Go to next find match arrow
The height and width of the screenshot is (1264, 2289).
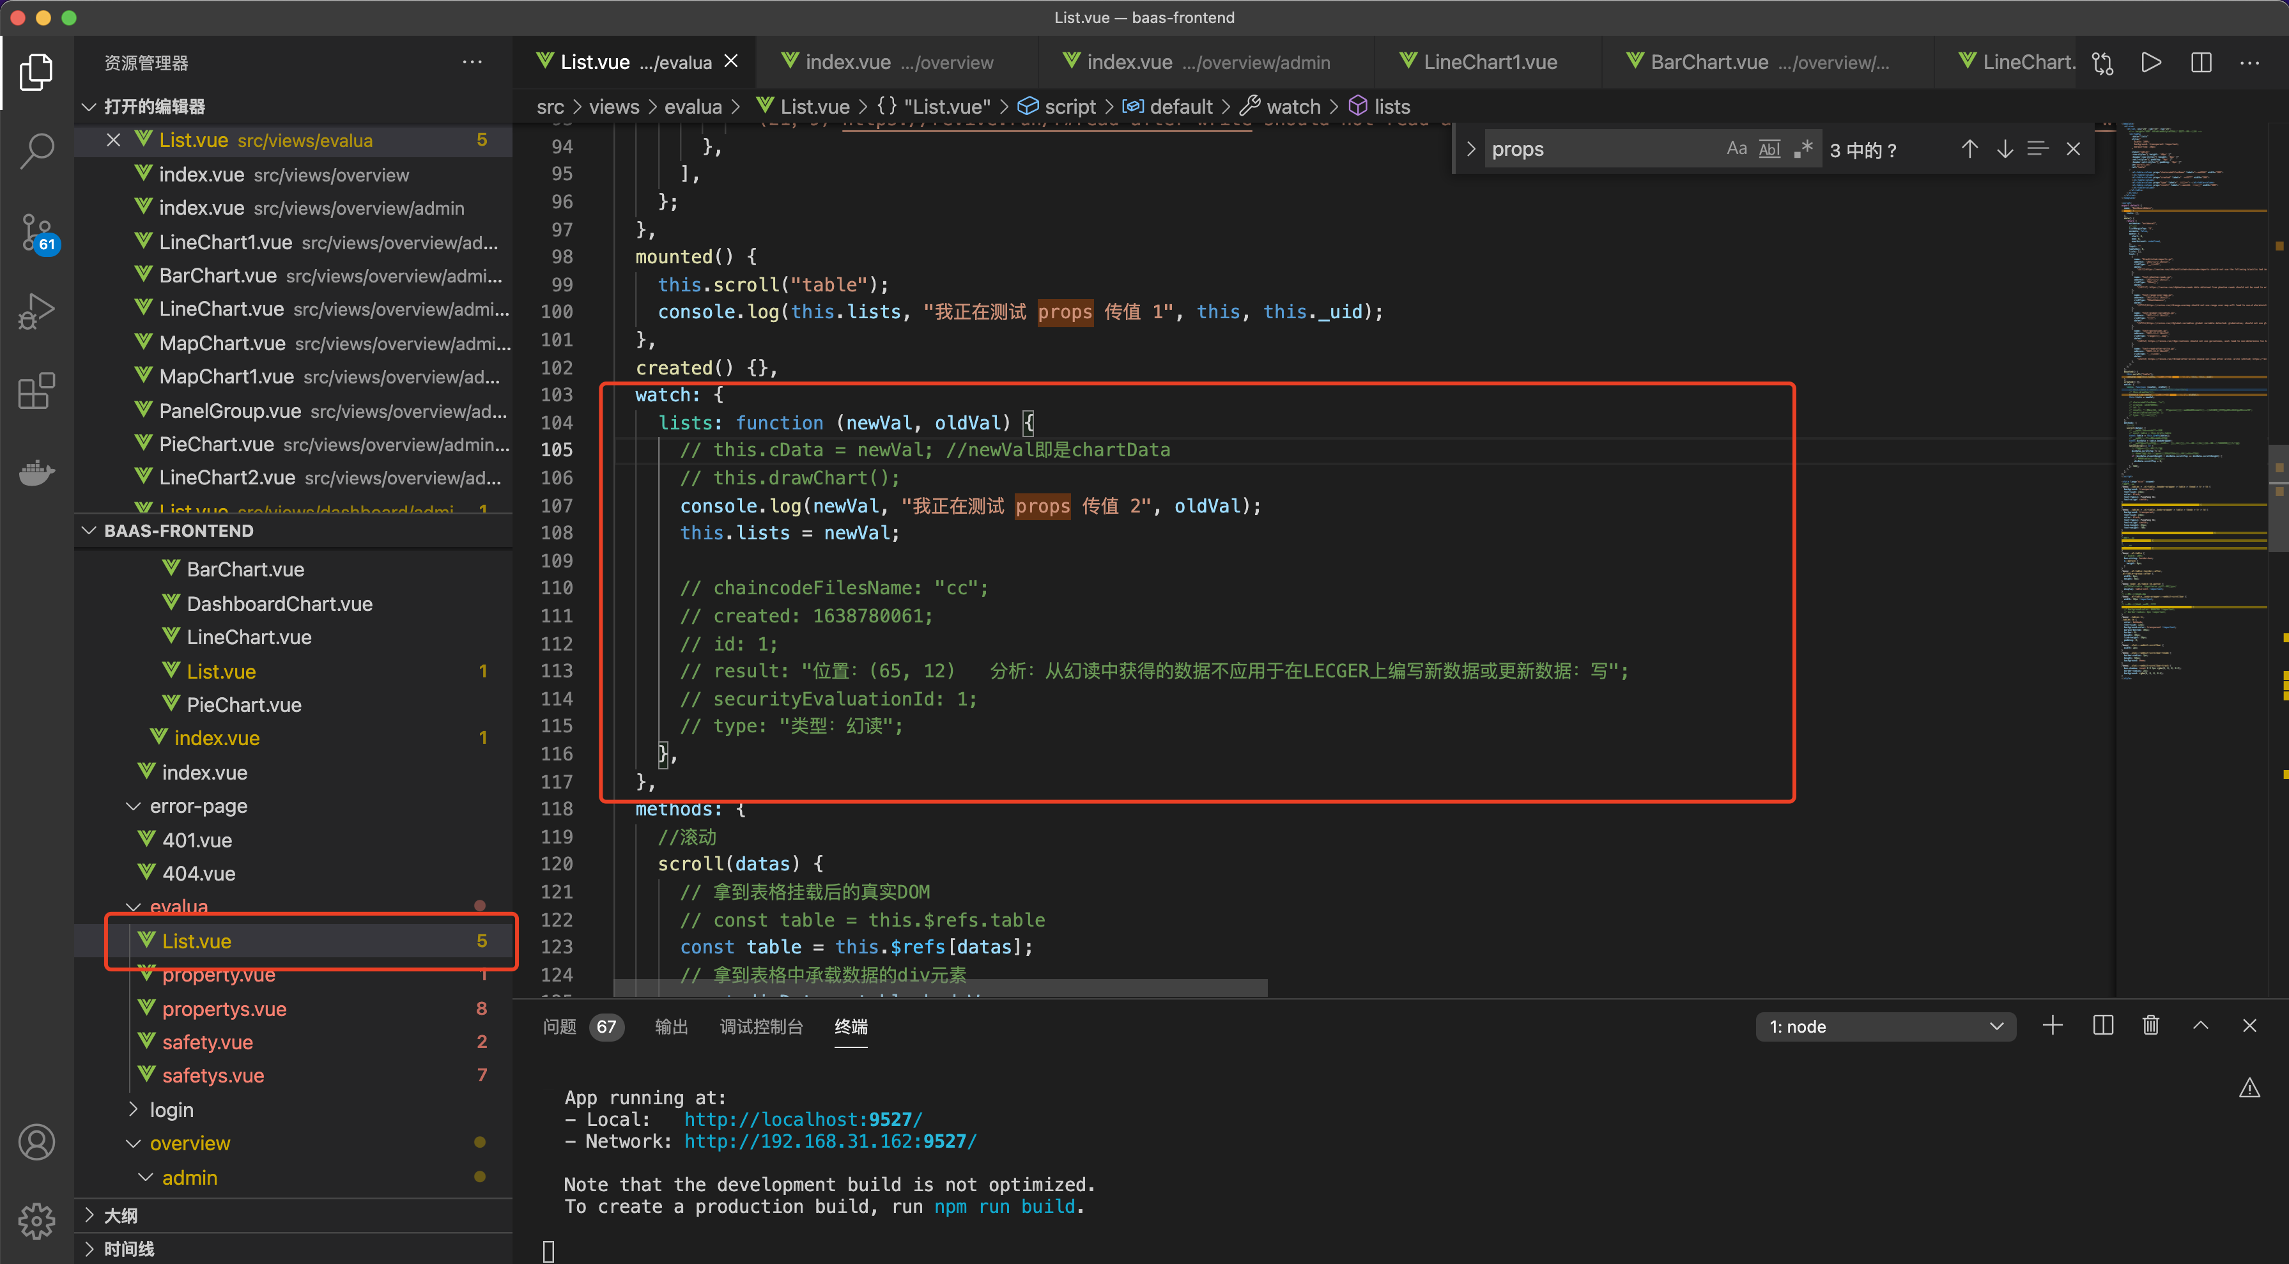click(x=2005, y=150)
